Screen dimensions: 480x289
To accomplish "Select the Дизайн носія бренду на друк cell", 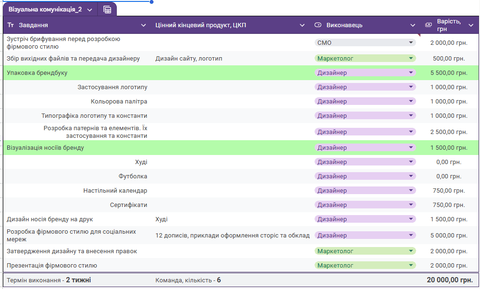I will click(78, 219).
